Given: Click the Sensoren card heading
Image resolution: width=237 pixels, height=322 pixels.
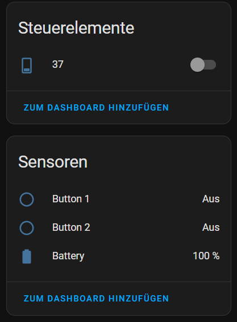Looking at the screenshot, I should 53,162.
